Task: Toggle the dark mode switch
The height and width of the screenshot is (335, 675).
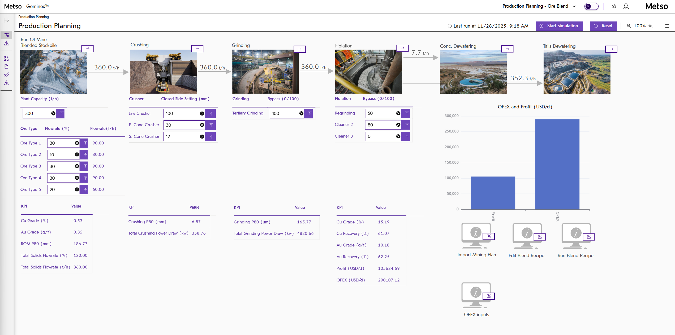Action: tap(591, 6)
